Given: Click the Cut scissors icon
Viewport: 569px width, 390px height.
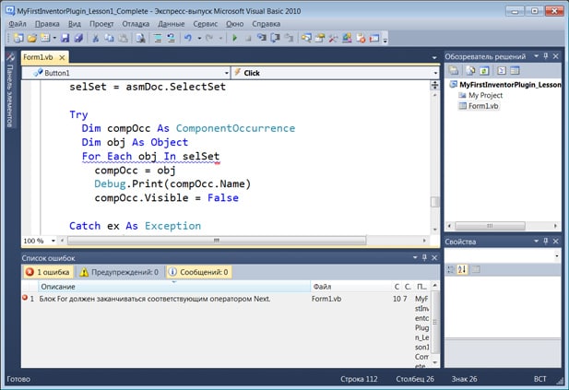Looking at the screenshot, I should (94, 39).
